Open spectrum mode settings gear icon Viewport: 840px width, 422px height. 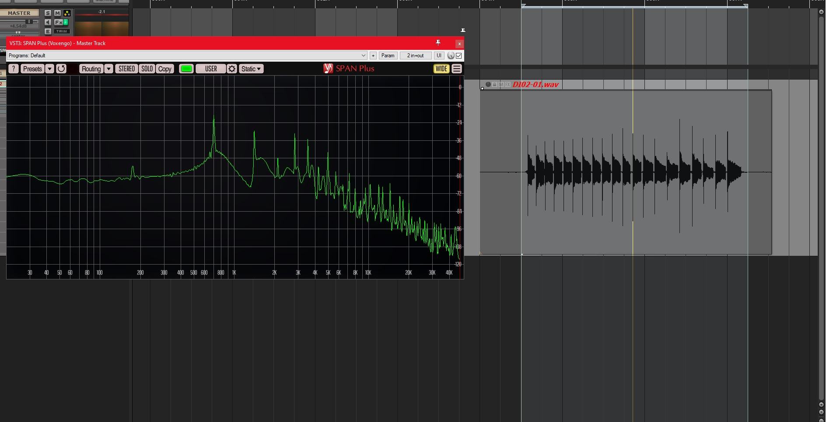click(232, 69)
